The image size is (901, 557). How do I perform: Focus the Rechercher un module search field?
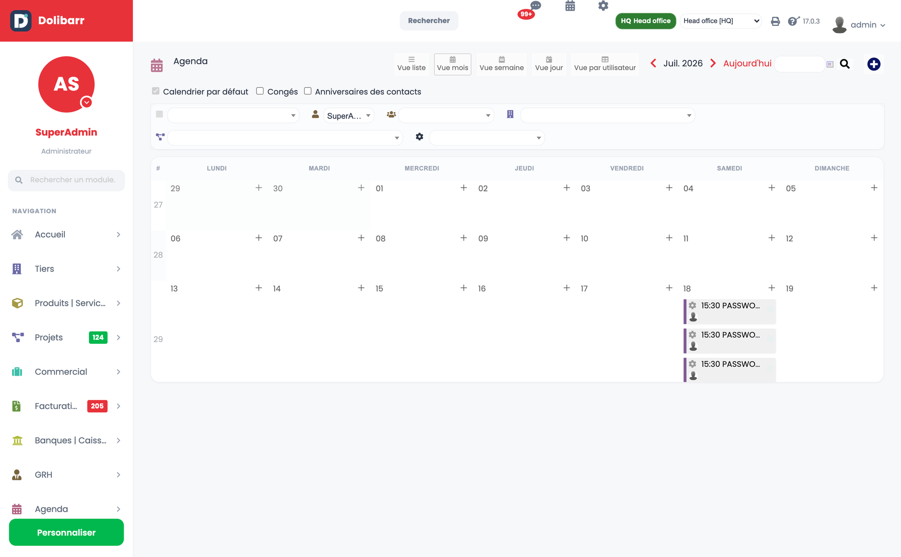point(66,180)
